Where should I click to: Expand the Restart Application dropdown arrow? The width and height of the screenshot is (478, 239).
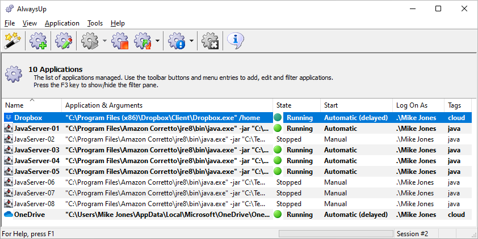pyautogui.click(x=157, y=40)
